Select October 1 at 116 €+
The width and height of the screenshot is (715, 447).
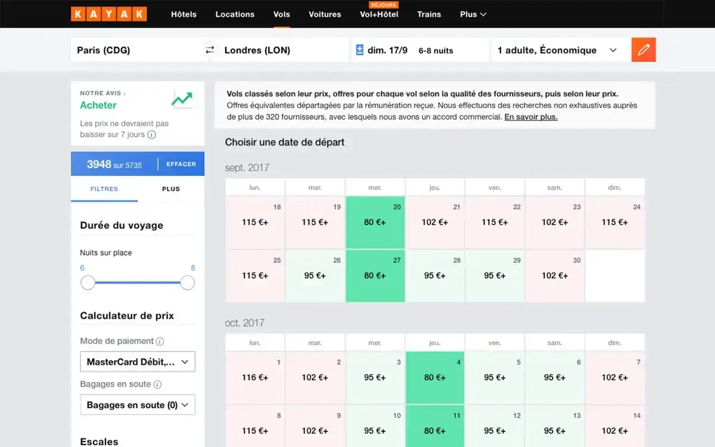click(255, 377)
